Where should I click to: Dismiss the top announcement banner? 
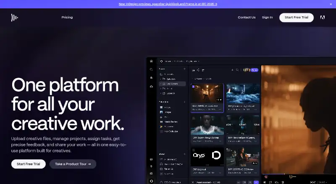click(x=331, y=4)
